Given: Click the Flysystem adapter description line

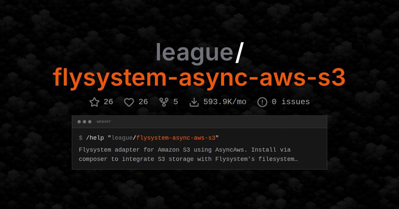Looking at the screenshot, I should [x=185, y=150].
